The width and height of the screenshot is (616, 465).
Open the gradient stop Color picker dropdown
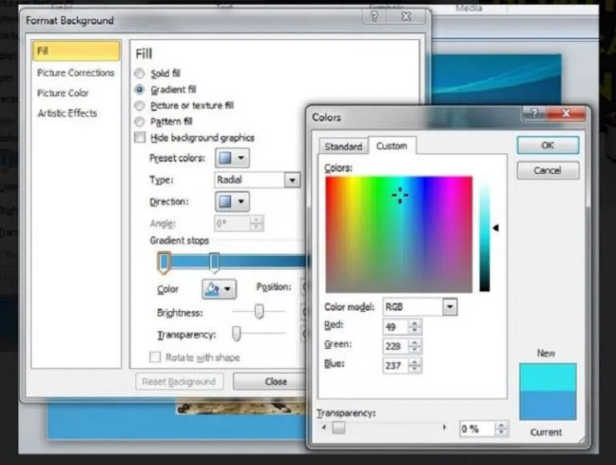[219, 289]
